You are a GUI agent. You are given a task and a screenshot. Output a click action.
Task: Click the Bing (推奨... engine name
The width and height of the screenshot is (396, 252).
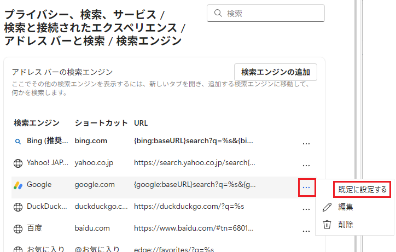(48, 140)
